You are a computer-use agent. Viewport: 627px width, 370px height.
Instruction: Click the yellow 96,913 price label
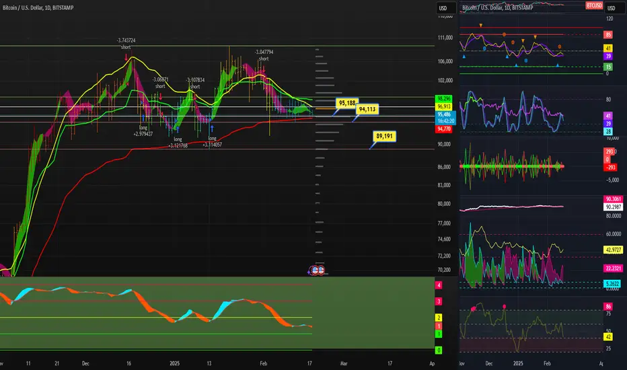tap(444, 106)
